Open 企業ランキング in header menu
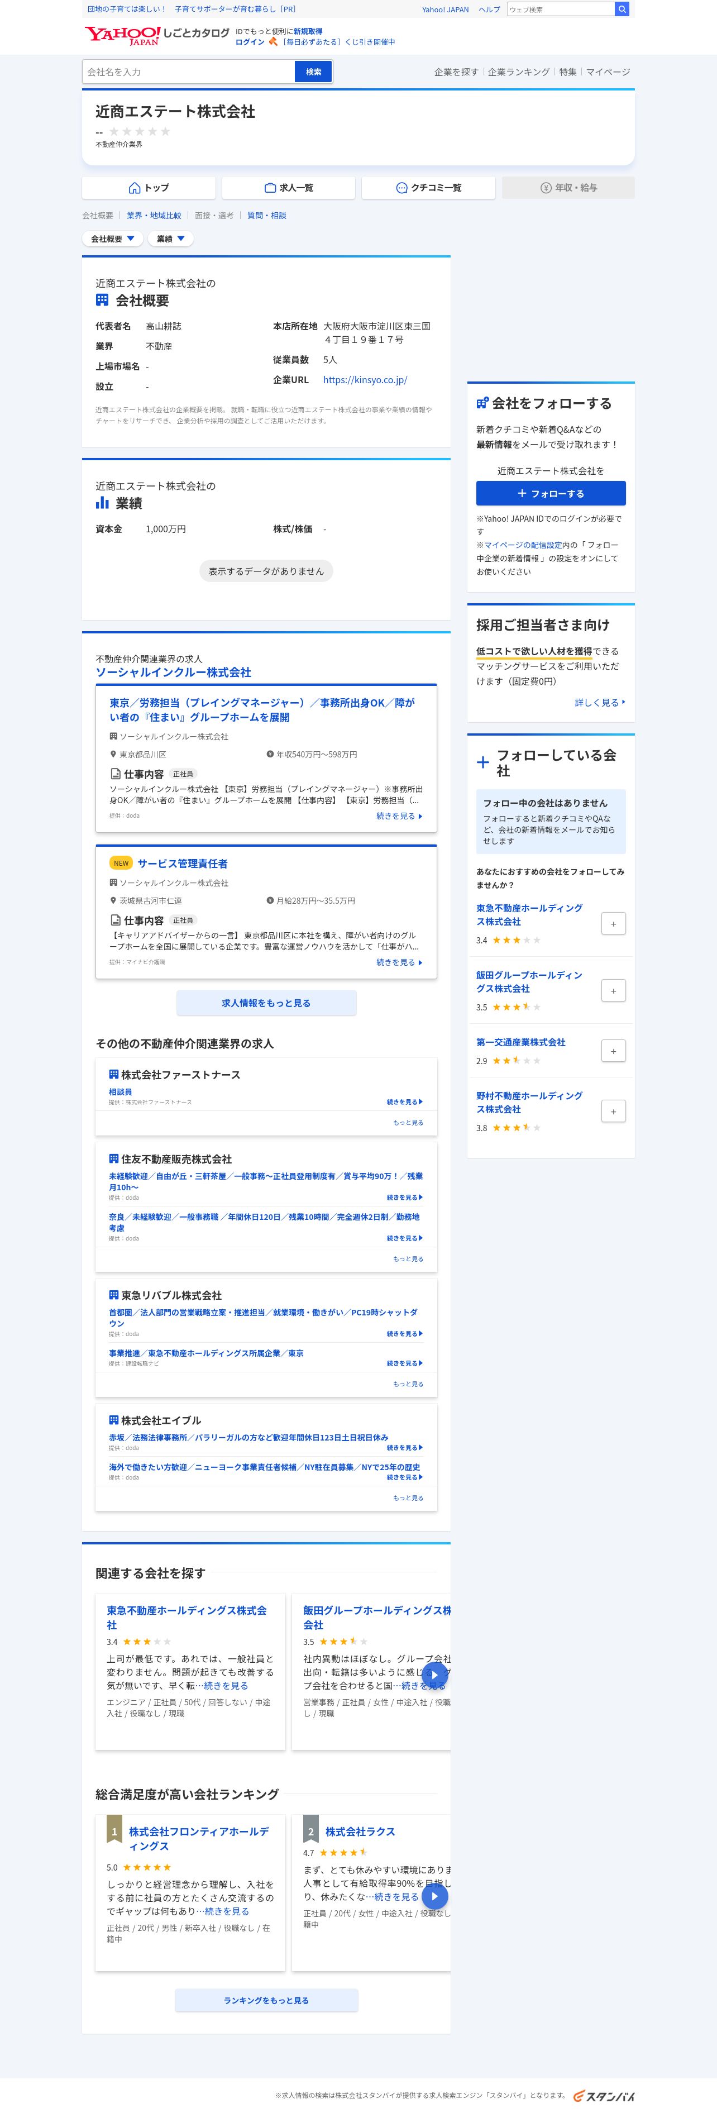Viewport: 717px width, 2113px height. pos(518,72)
